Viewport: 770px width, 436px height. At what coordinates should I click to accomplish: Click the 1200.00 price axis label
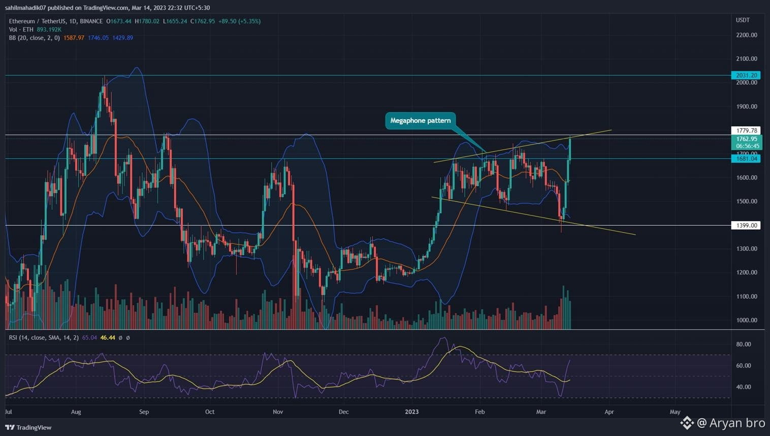[x=746, y=273]
